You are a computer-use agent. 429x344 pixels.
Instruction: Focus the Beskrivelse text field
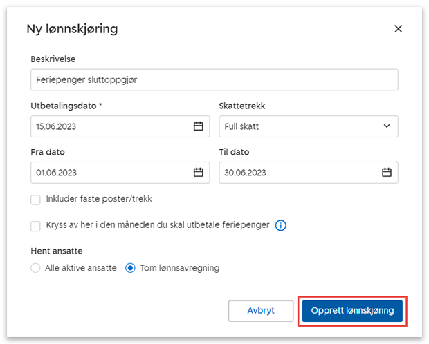[x=214, y=80]
